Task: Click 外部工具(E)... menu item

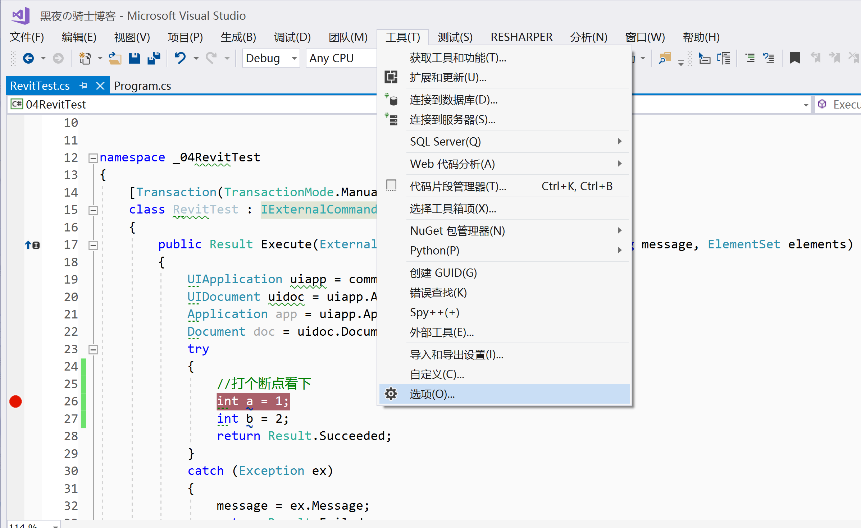Action: point(442,332)
